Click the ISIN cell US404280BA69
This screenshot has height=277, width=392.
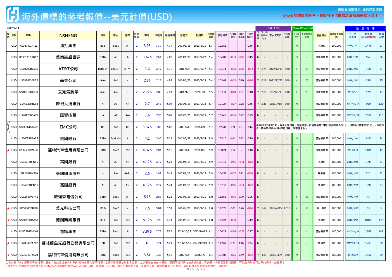28,115
